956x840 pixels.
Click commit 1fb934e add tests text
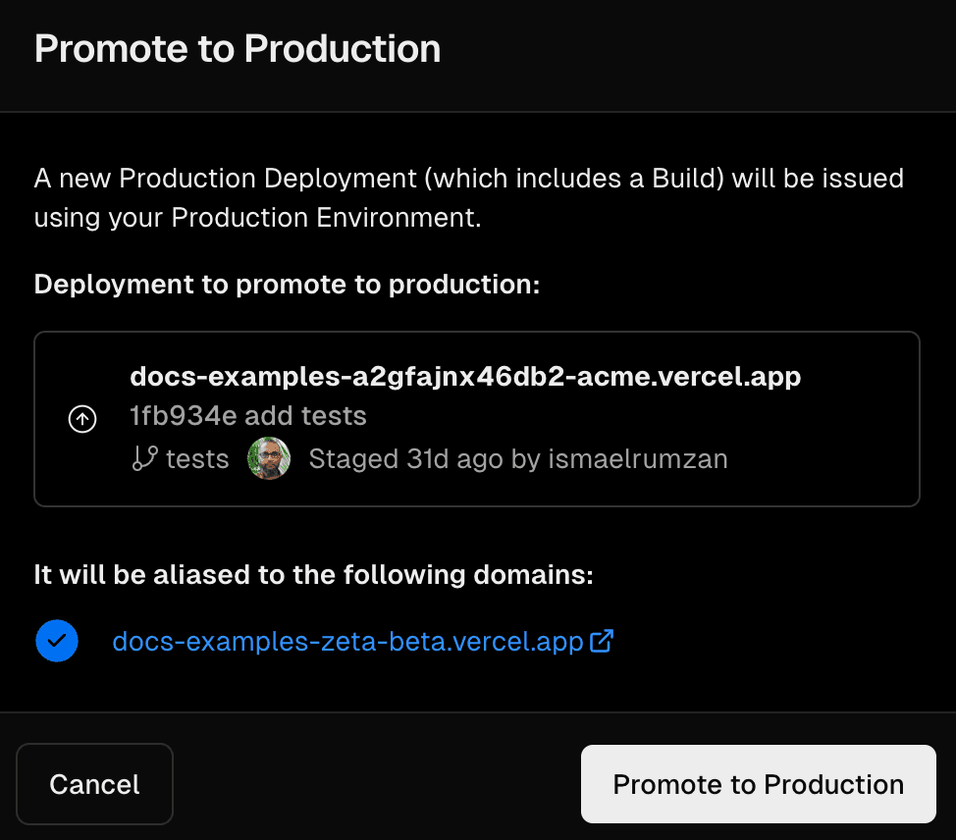pyautogui.click(x=248, y=415)
